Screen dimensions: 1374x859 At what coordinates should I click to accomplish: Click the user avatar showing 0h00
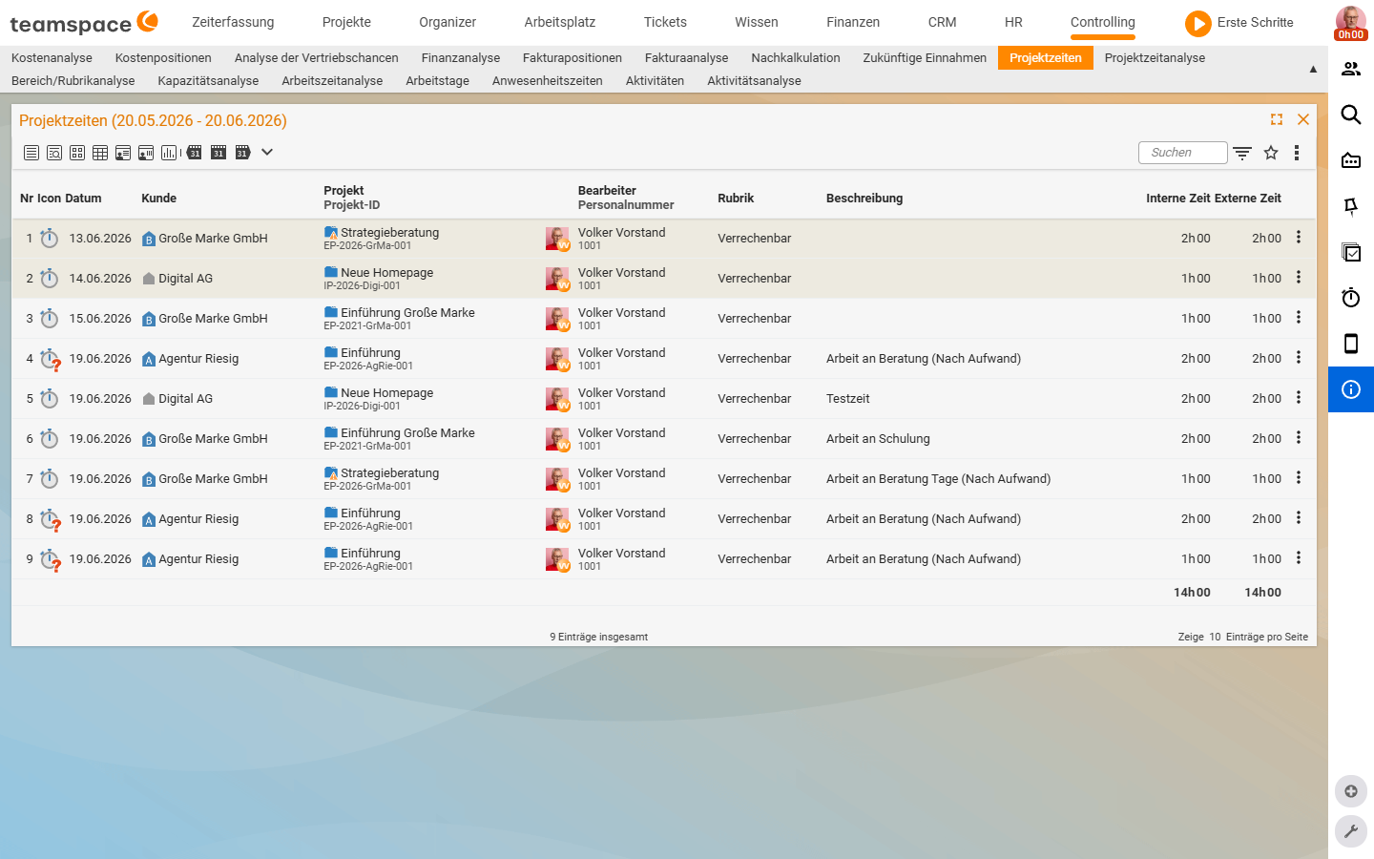pyautogui.click(x=1351, y=23)
